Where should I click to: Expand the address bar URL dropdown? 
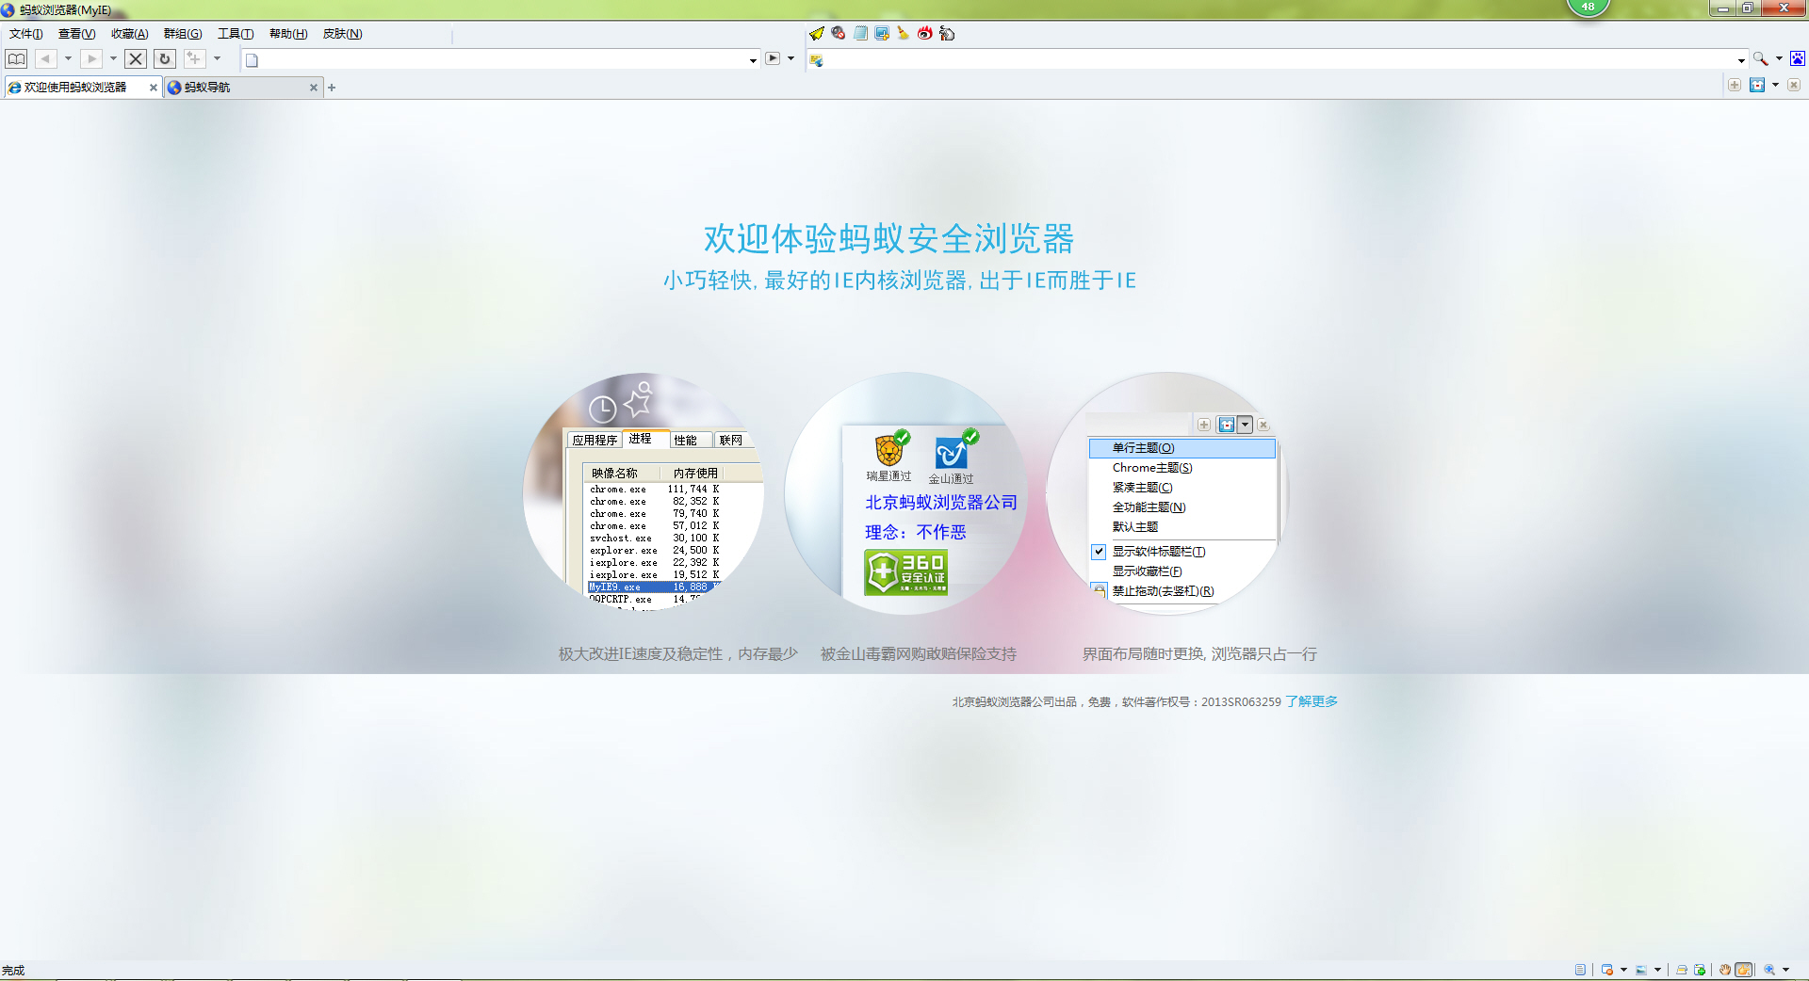(752, 60)
